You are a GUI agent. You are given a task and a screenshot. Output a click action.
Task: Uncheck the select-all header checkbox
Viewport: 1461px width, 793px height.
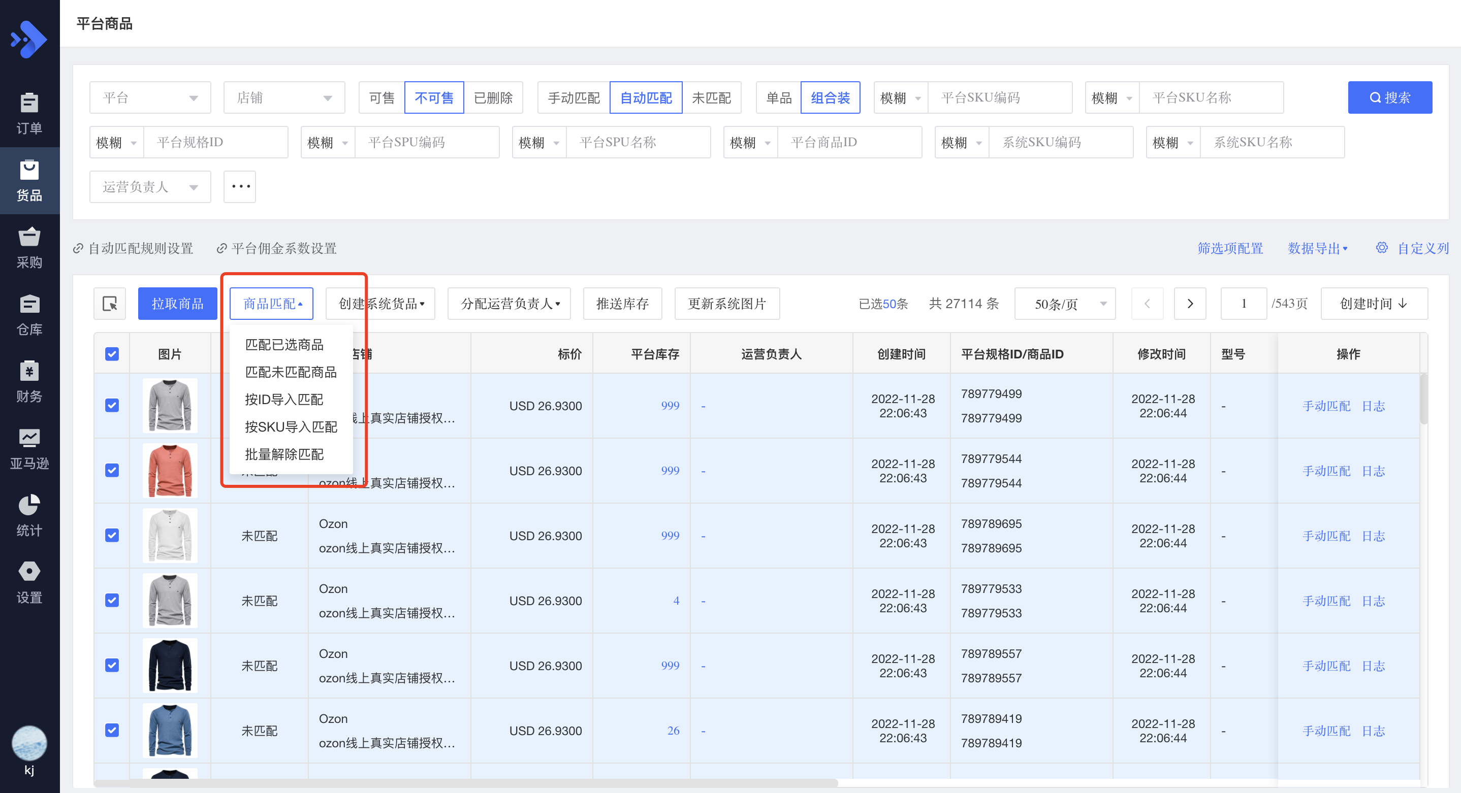point(112,354)
